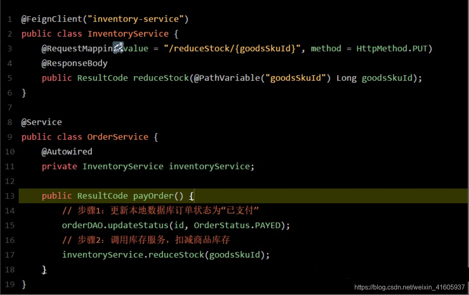
Task: Click the Long type keyword on line 5
Action: tap(346, 78)
